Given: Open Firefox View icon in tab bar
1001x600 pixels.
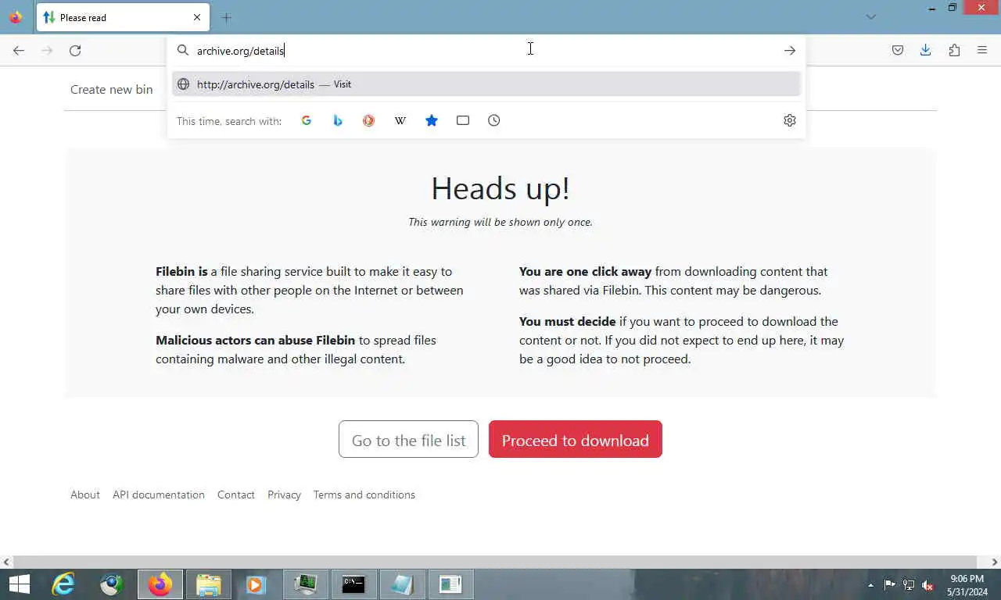Looking at the screenshot, I should (16, 17).
